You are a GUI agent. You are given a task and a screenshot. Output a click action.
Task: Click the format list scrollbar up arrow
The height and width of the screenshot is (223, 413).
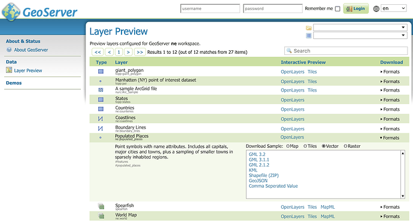click(403, 153)
